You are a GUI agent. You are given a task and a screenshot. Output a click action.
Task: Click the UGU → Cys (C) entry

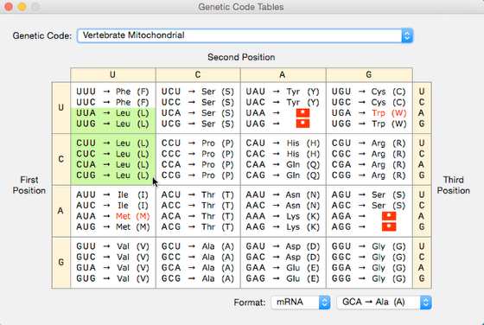click(x=369, y=92)
